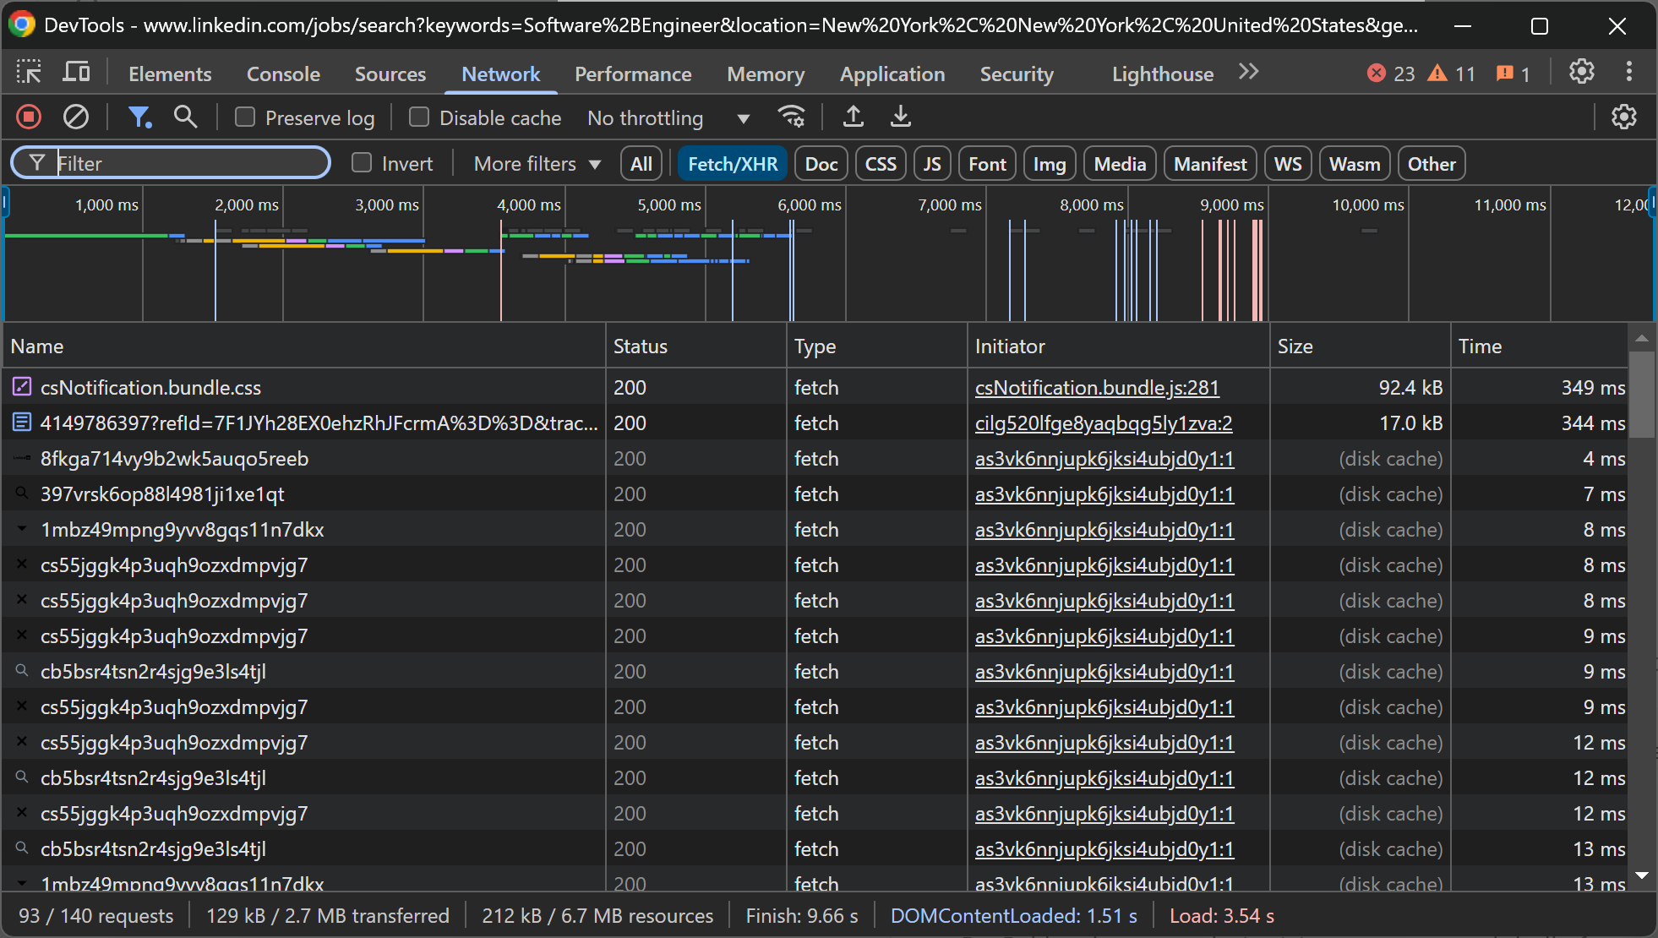Open the No throttling dropdown
Screen dimensions: 1658x938
[668, 118]
